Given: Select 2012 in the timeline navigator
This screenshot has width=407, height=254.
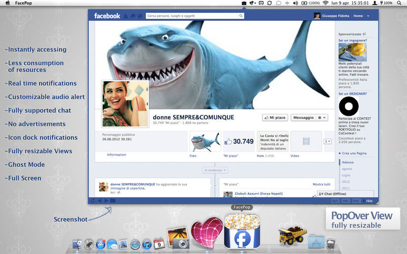Looking at the screenshot, I should coord(345,182).
